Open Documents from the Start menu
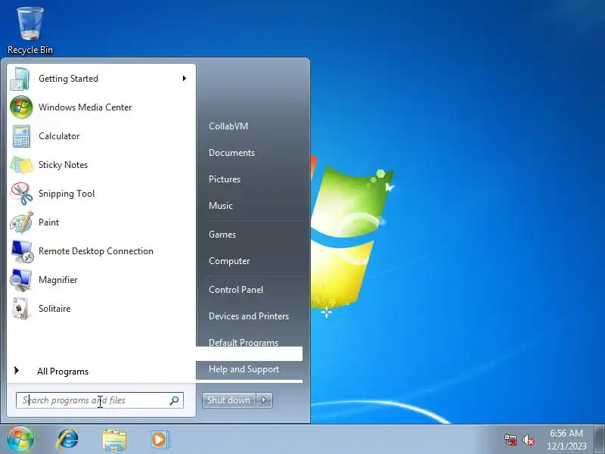The width and height of the screenshot is (605, 454). pos(231,153)
